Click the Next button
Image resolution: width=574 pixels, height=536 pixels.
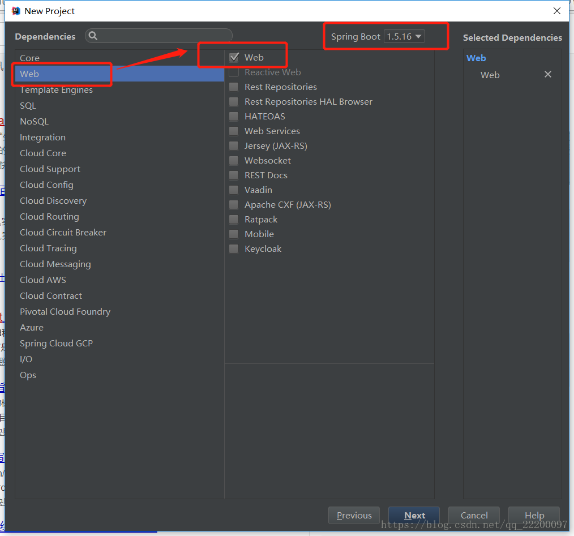414,515
